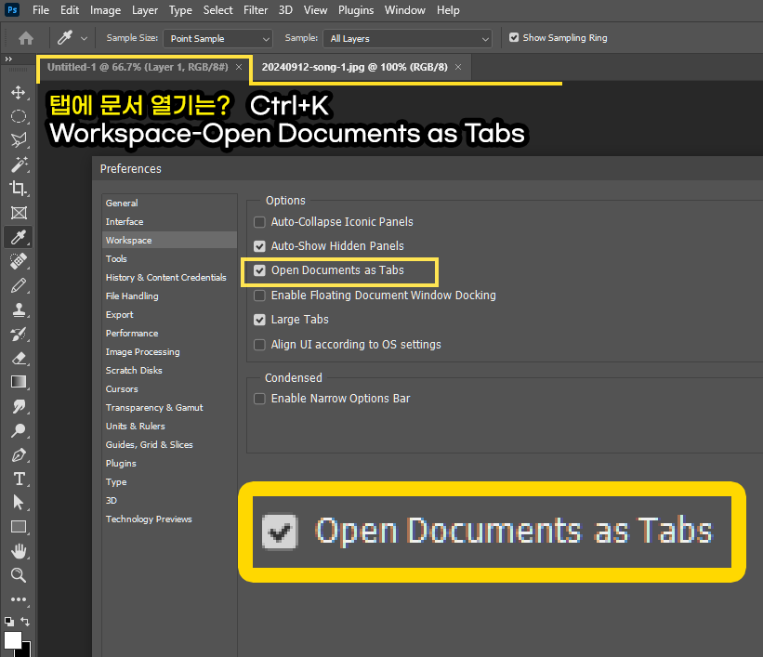Select the Eraser tool
This screenshot has width=763, height=657.
[x=19, y=358]
